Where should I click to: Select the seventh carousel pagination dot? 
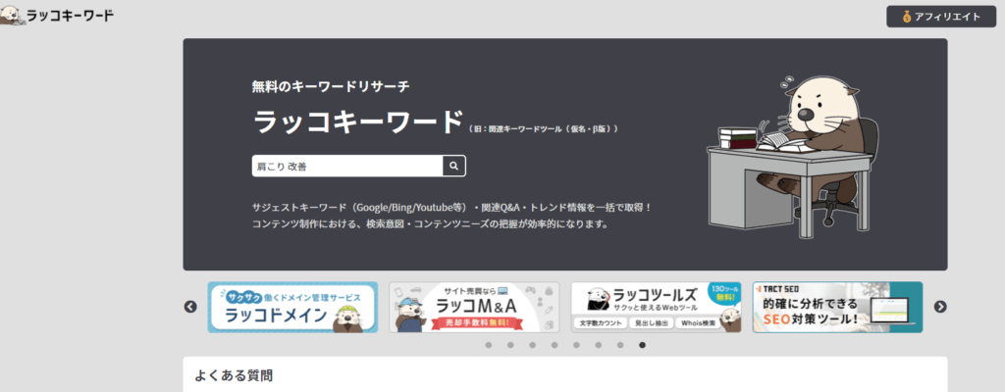[x=620, y=345]
